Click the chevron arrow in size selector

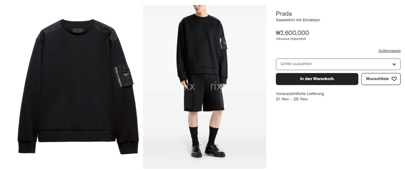click(x=394, y=64)
